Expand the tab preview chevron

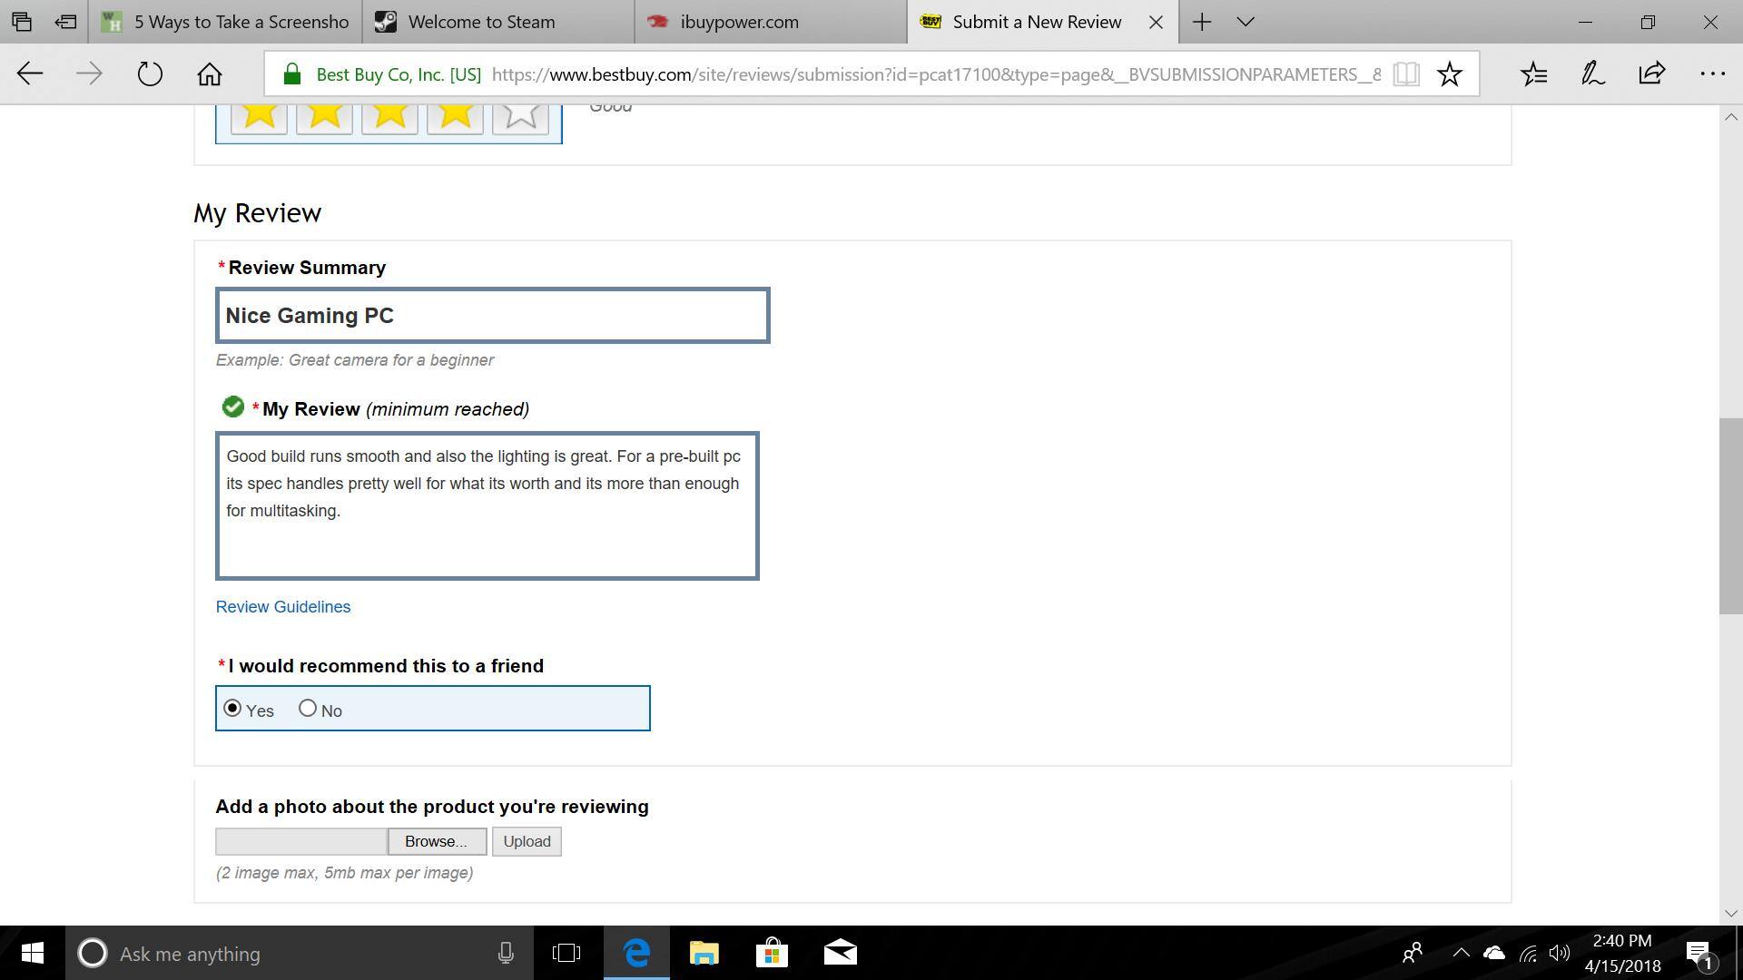tap(1246, 22)
